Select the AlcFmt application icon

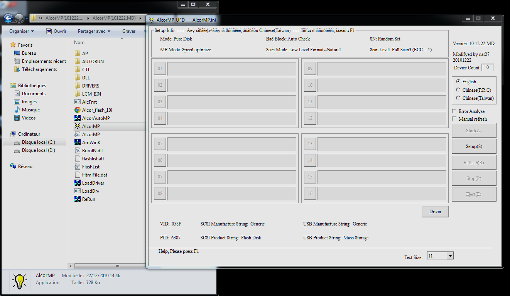point(77,102)
